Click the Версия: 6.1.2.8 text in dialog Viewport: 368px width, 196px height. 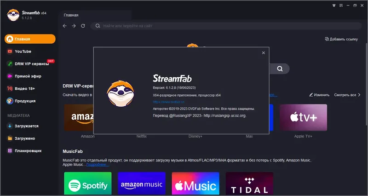(174, 87)
